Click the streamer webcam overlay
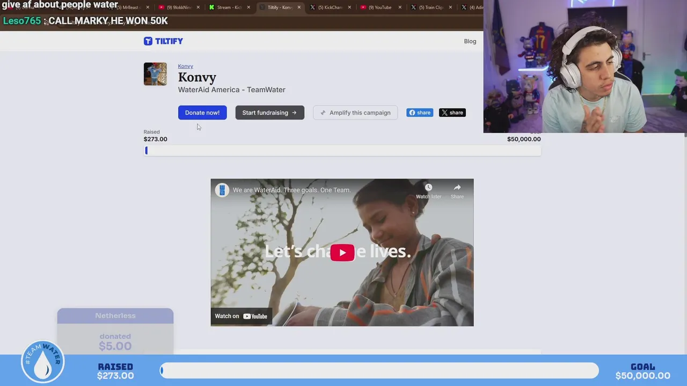The width and height of the screenshot is (687, 386). click(585, 66)
